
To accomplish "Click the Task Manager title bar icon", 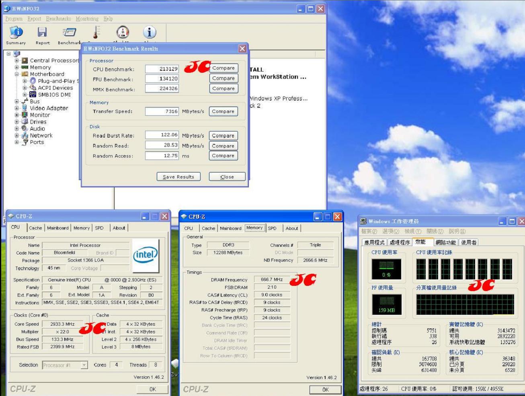I will pos(363,221).
